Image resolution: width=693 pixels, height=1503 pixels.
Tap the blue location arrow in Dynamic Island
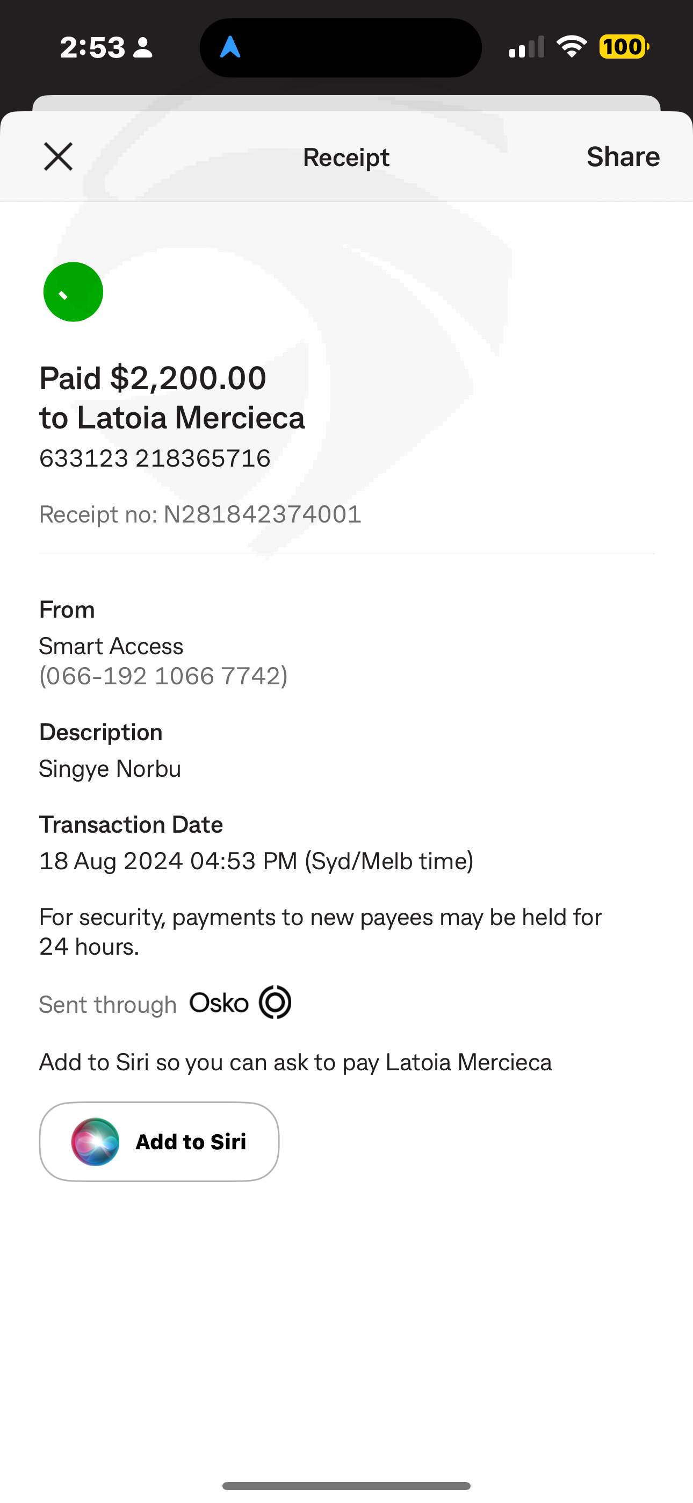click(230, 47)
